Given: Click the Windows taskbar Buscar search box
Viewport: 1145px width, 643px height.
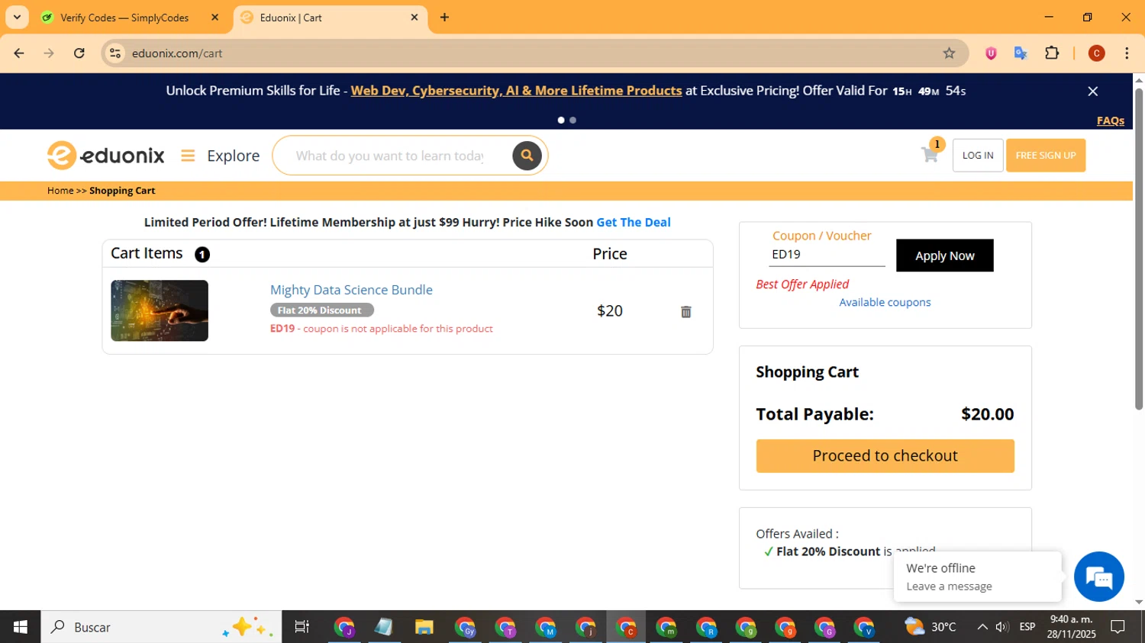Looking at the screenshot, I should point(161,627).
